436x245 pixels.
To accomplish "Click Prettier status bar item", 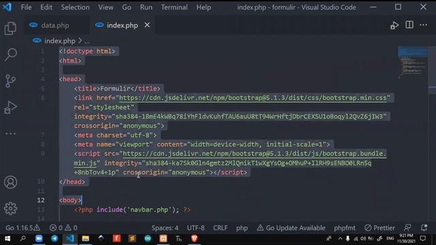I will pos(379,228).
